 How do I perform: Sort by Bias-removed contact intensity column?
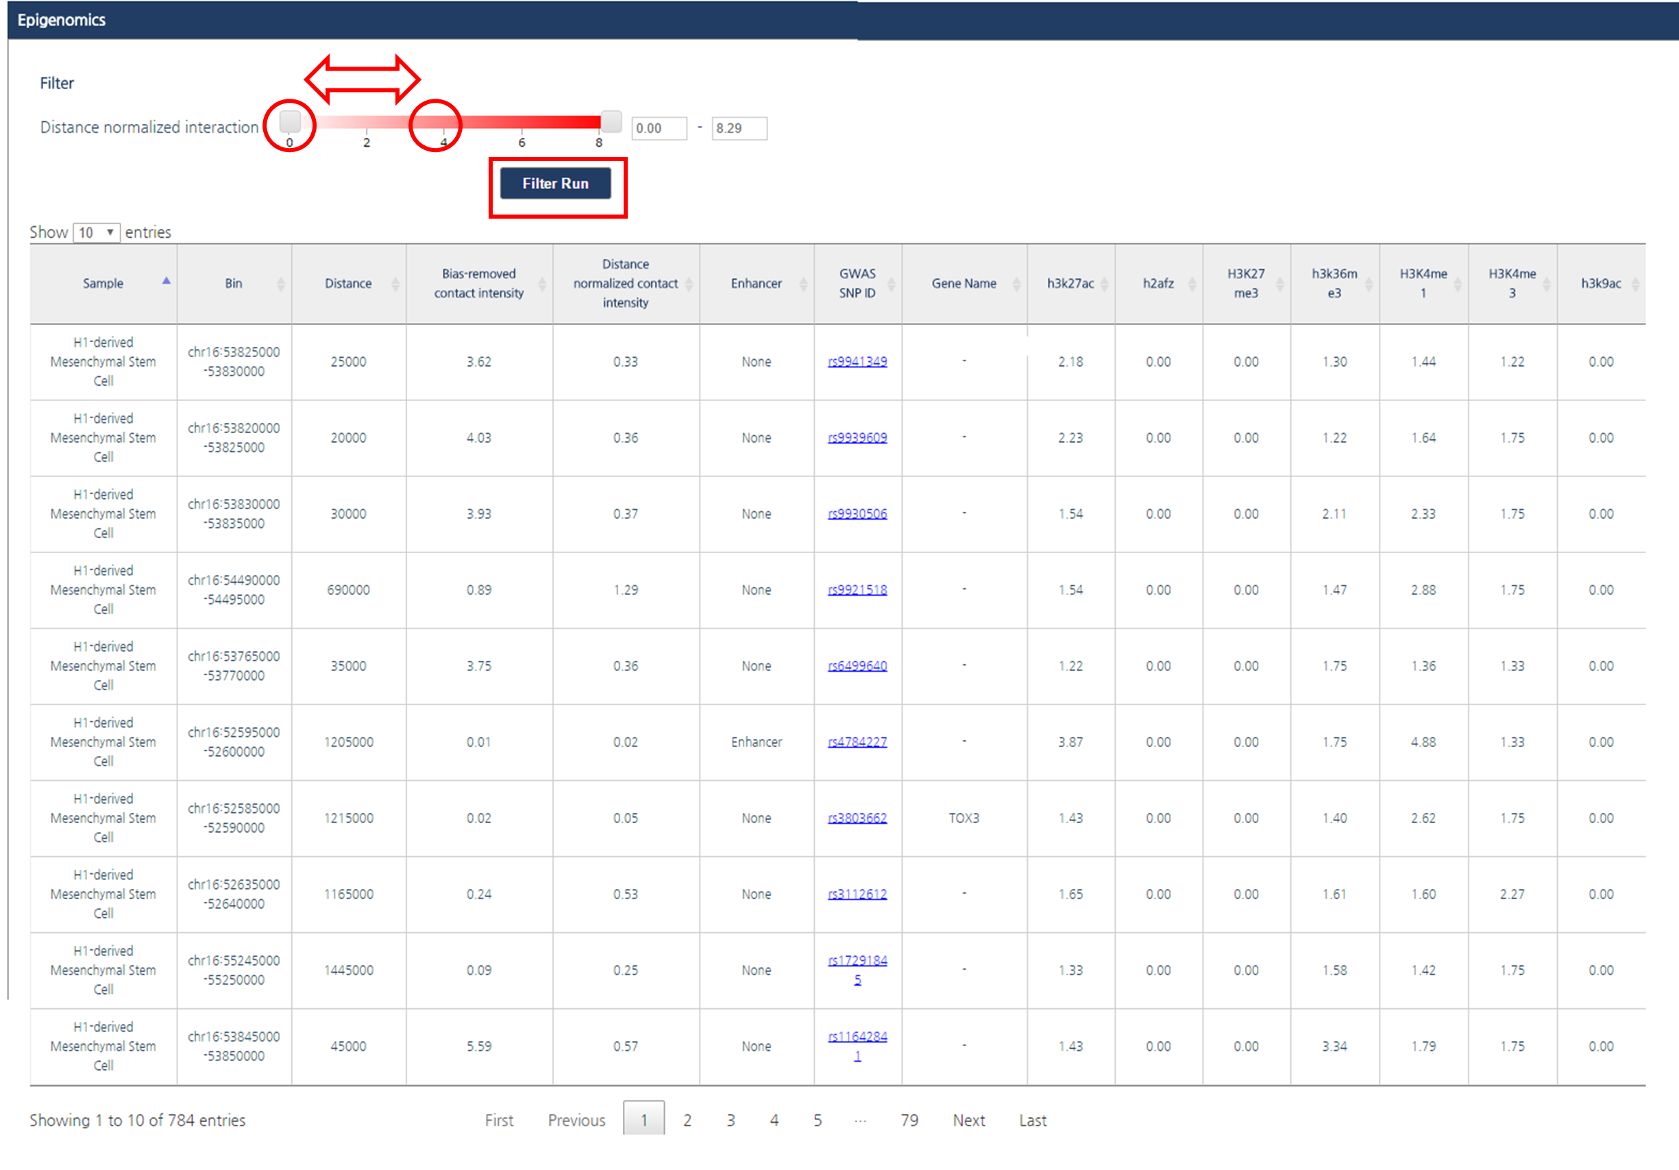480,283
